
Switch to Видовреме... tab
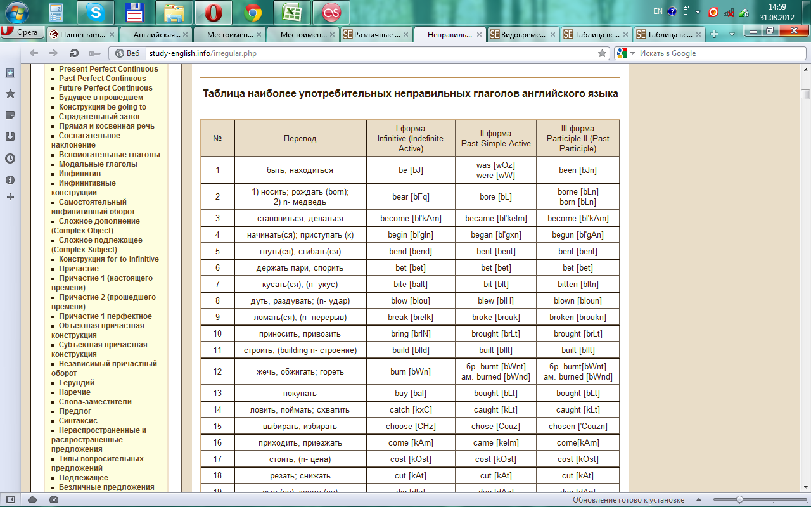click(524, 35)
